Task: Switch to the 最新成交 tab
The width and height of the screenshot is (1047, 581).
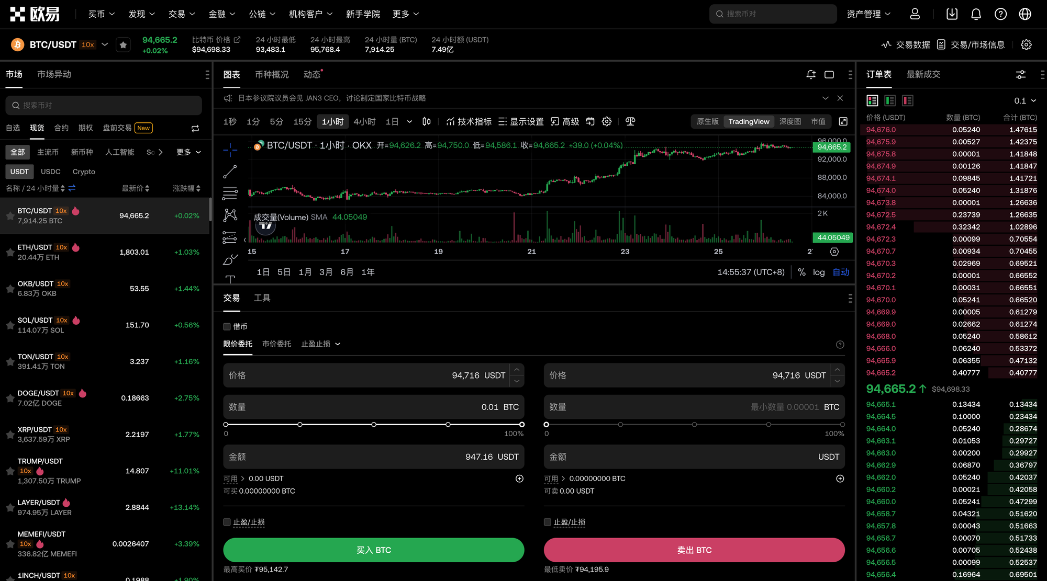Action: click(x=923, y=74)
